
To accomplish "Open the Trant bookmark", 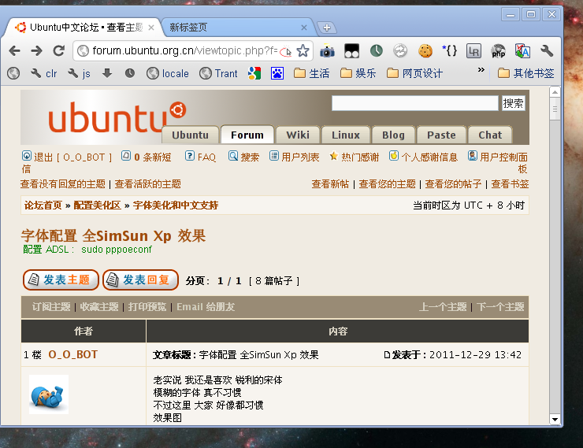I will 219,73.
